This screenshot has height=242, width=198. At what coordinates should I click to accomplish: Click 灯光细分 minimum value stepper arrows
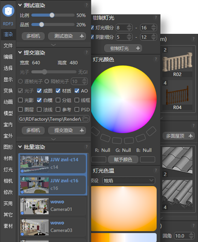(129, 28)
